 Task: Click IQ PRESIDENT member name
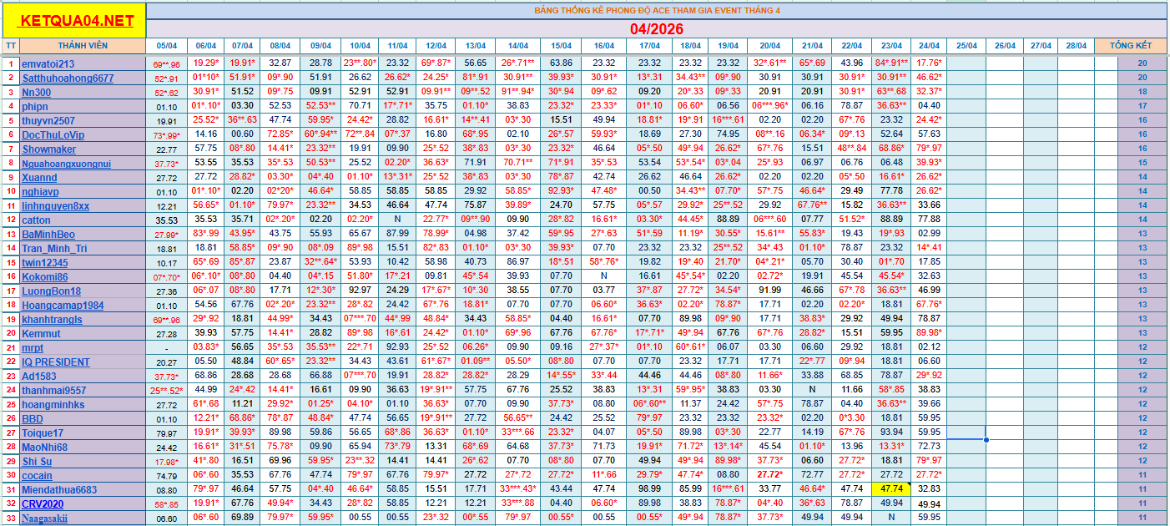pos(55,362)
